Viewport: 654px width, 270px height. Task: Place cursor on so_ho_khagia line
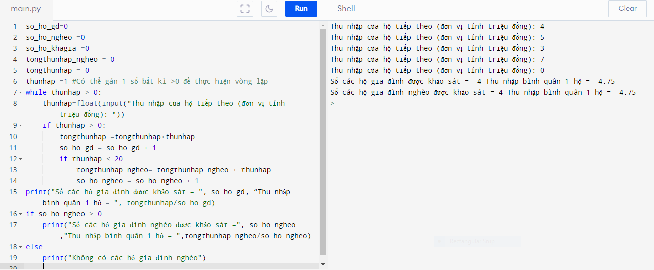57,48
